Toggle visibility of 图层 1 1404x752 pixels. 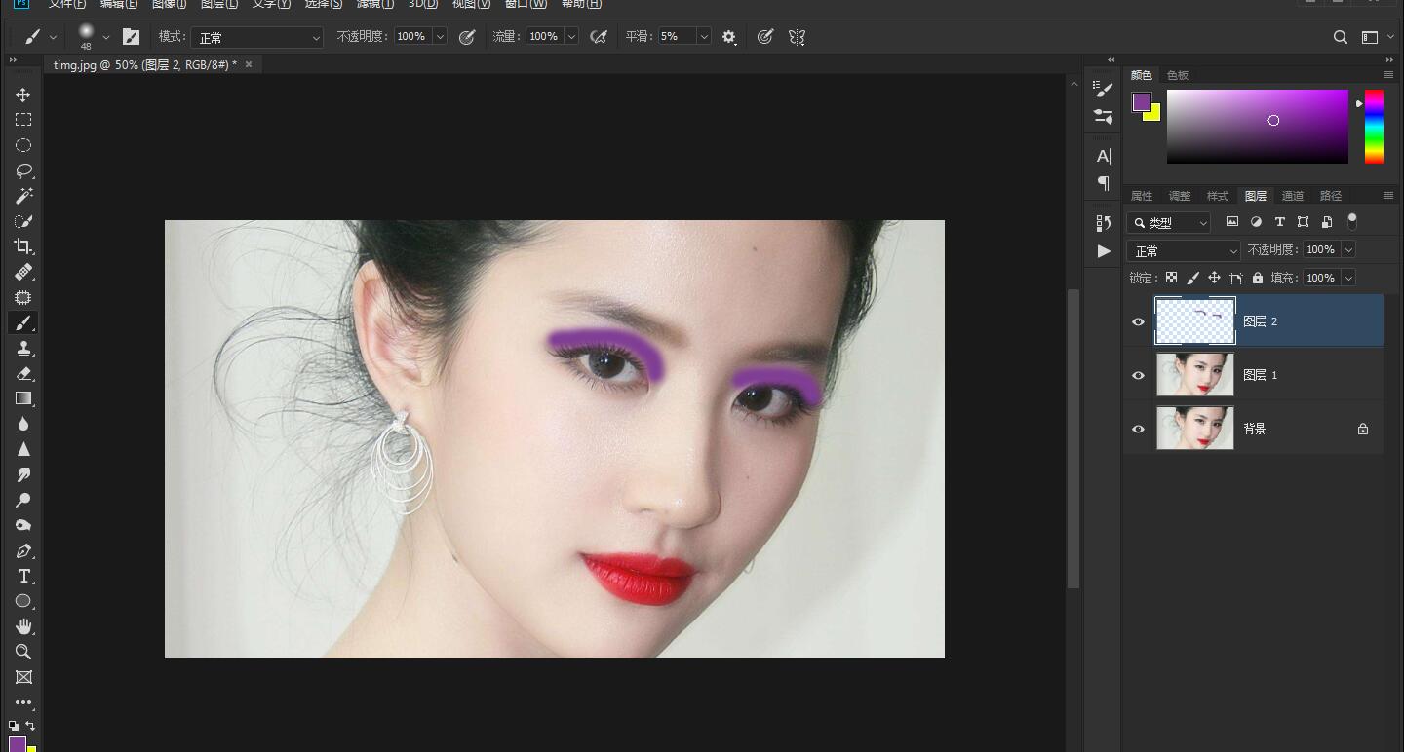pos(1138,374)
